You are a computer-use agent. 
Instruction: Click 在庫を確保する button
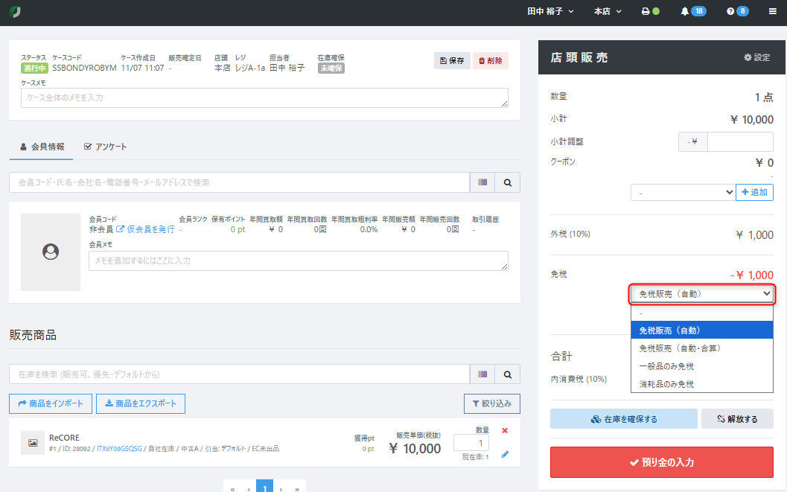click(x=623, y=419)
